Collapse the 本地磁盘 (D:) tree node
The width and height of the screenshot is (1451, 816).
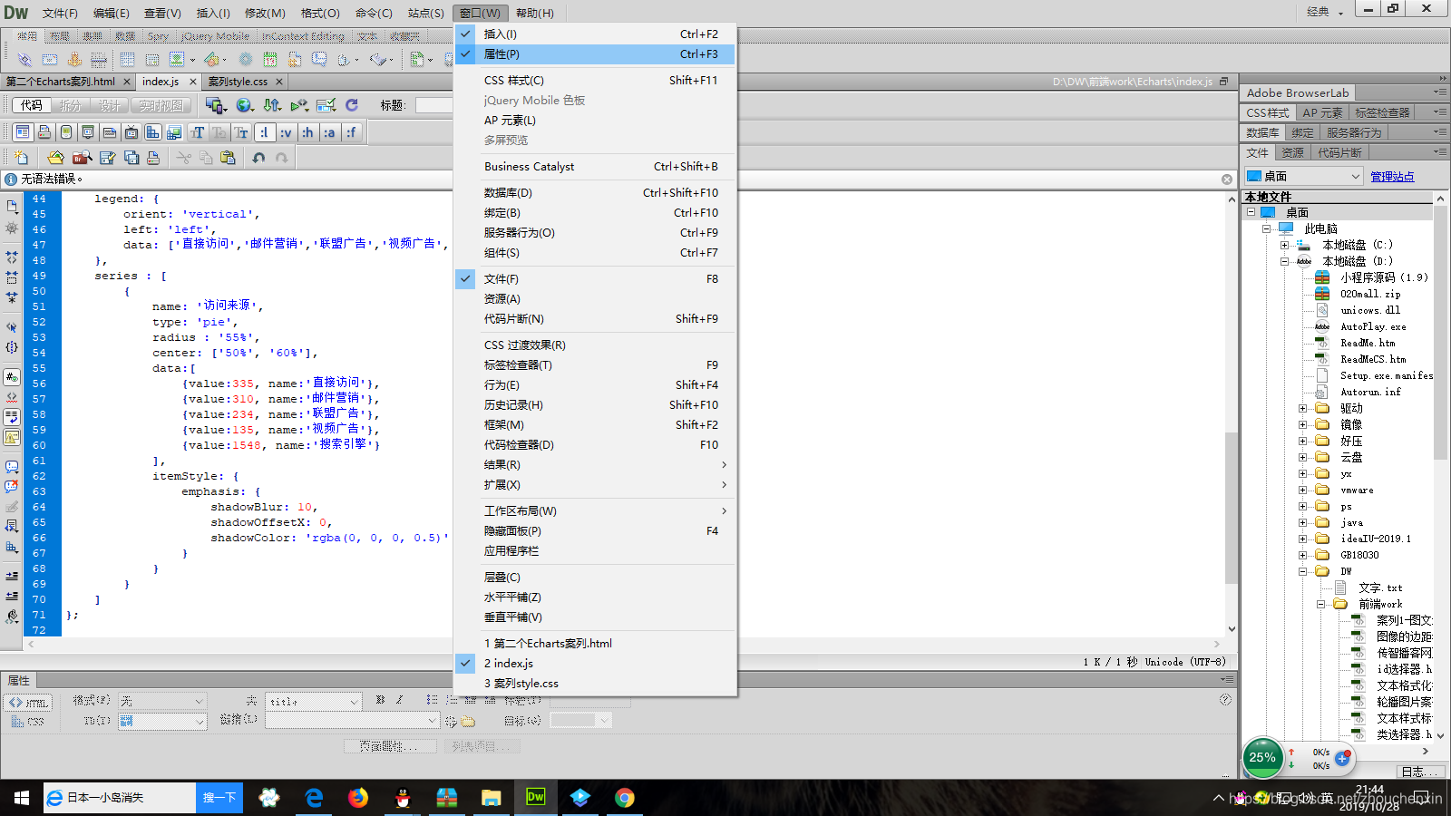1284,261
